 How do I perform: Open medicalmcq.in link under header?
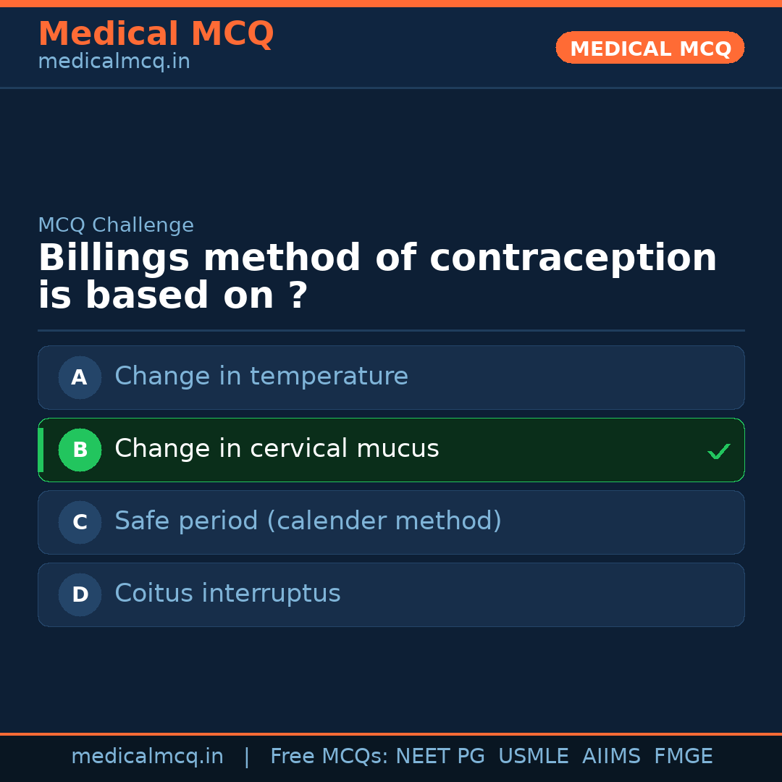click(114, 62)
